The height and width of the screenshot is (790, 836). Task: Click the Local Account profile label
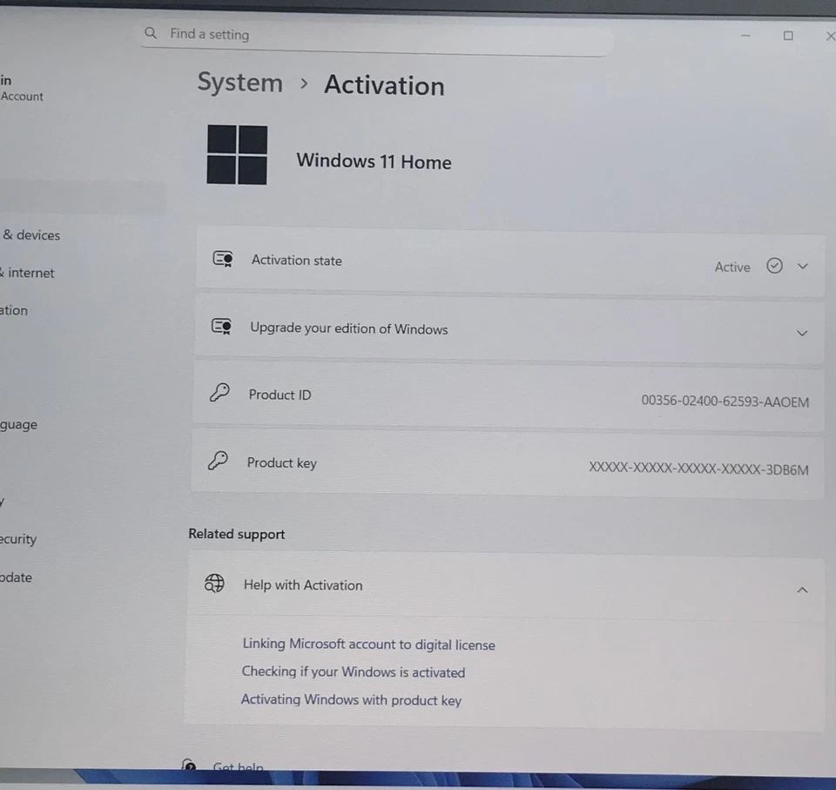(21, 97)
